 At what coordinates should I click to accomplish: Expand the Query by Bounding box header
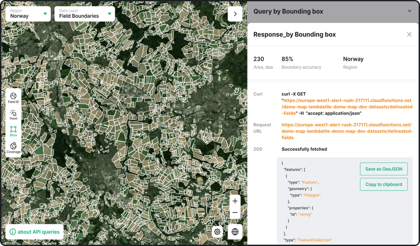[332, 11]
